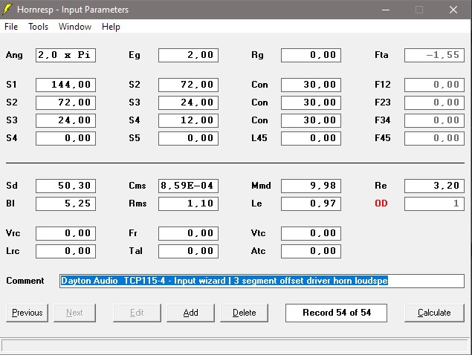
Task: Click the S1 area field showing 144,00
Action: point(65,85)
